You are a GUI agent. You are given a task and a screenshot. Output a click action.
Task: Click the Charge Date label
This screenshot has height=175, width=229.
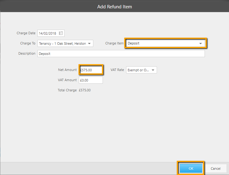26,33
